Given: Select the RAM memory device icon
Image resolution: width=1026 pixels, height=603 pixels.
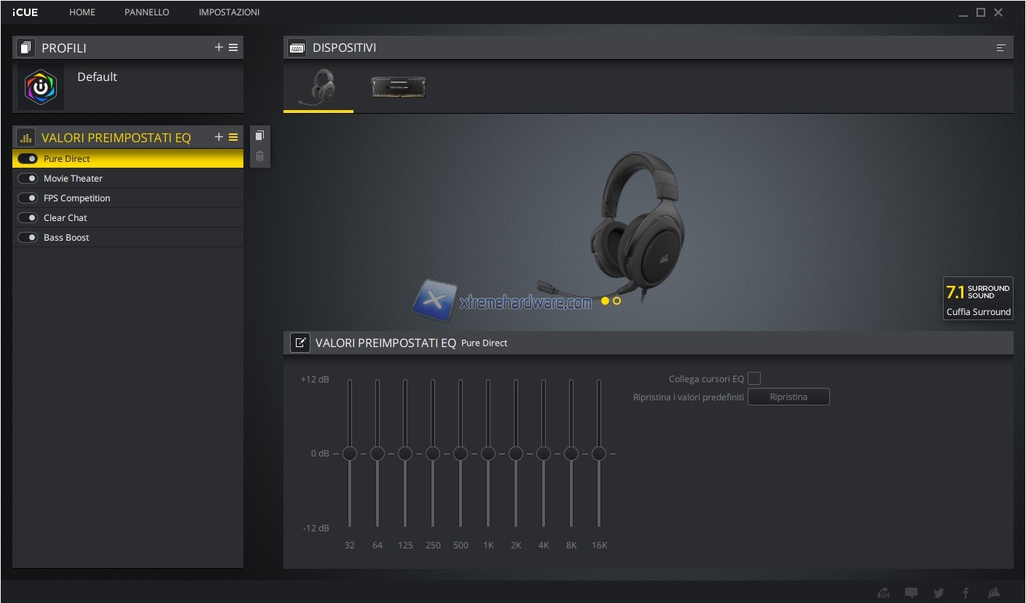Looking at the screenshot, I should (398, 87).
